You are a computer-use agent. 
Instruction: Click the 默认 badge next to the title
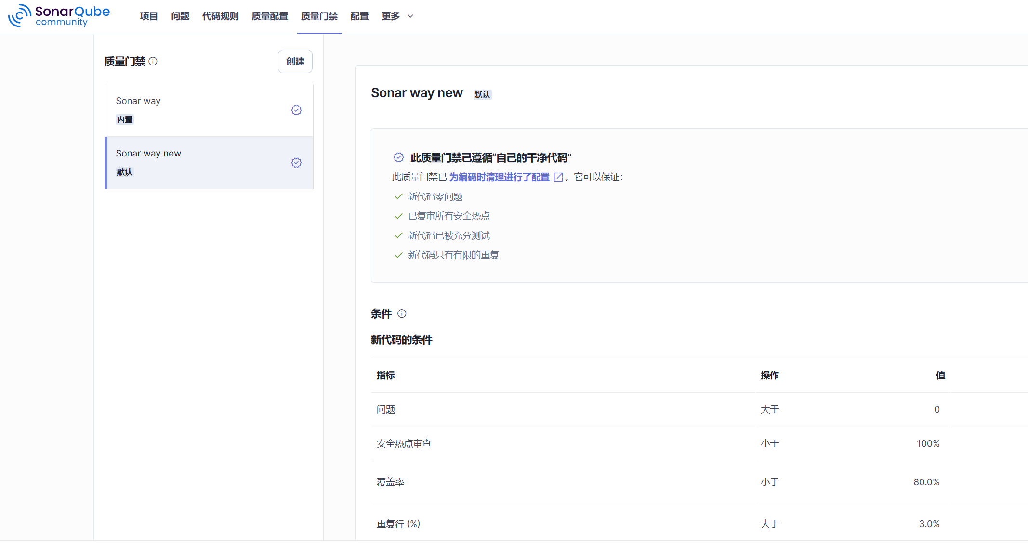(482, 94)
